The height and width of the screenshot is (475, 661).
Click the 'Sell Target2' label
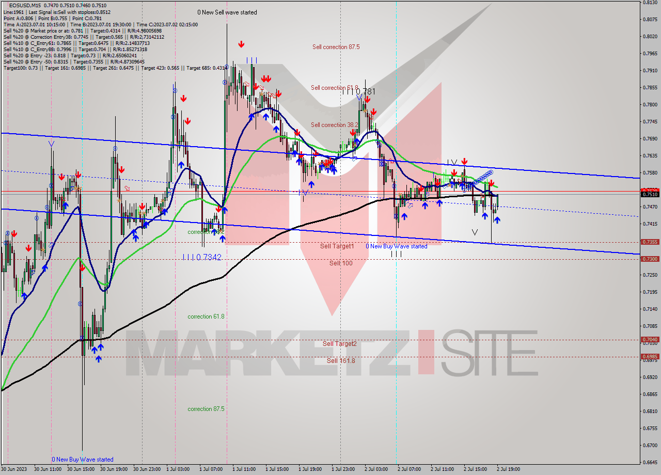339,344
